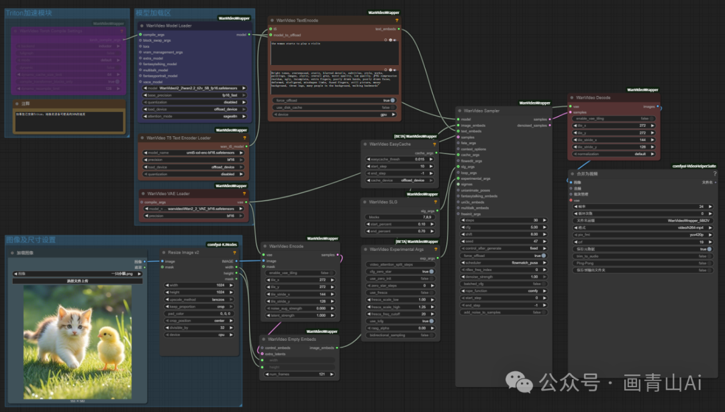Collapse WanVideo Model Loader via title dot
Image resolution: width=725 pixels, height=412 pixels.
point(142,26)
